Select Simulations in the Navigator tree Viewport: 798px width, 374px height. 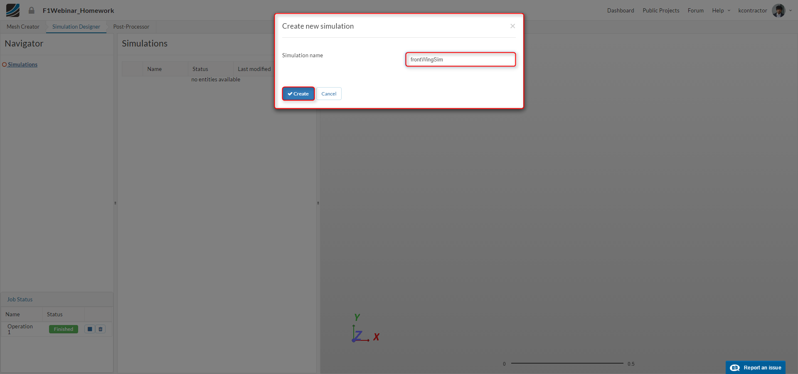(22, 64)
